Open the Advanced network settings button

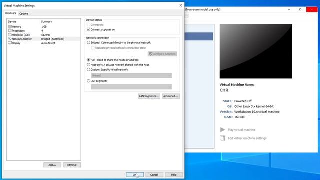[171, 96]
